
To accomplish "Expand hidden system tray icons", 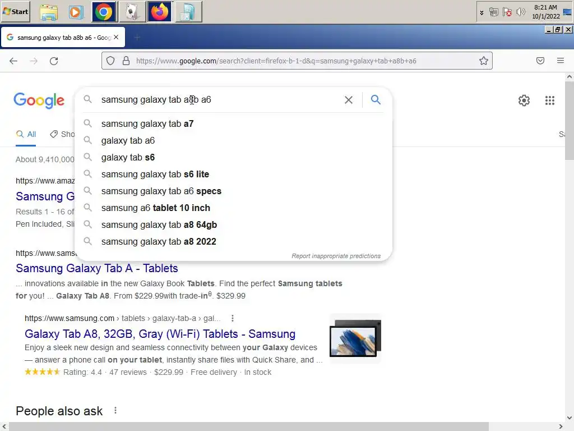I will (x=482, y=12).
